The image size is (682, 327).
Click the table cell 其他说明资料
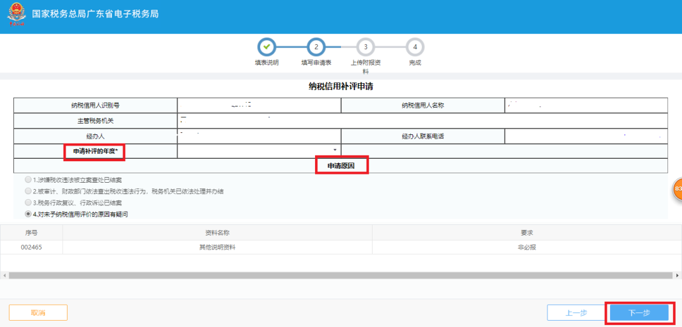(x=217, y=247)
